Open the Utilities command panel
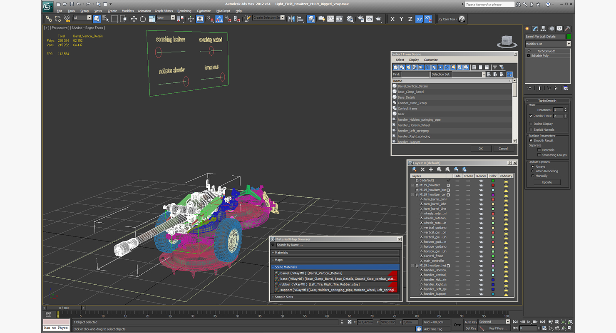 click(x=567, y=29)
